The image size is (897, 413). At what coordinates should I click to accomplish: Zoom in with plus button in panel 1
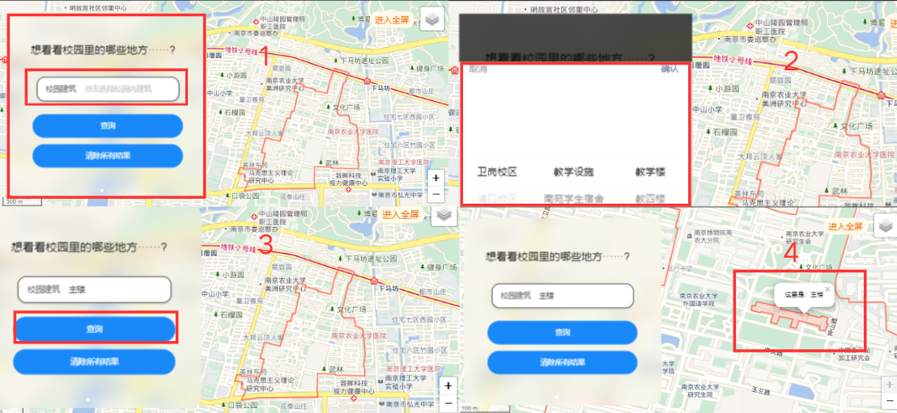[x=436, y=178]
